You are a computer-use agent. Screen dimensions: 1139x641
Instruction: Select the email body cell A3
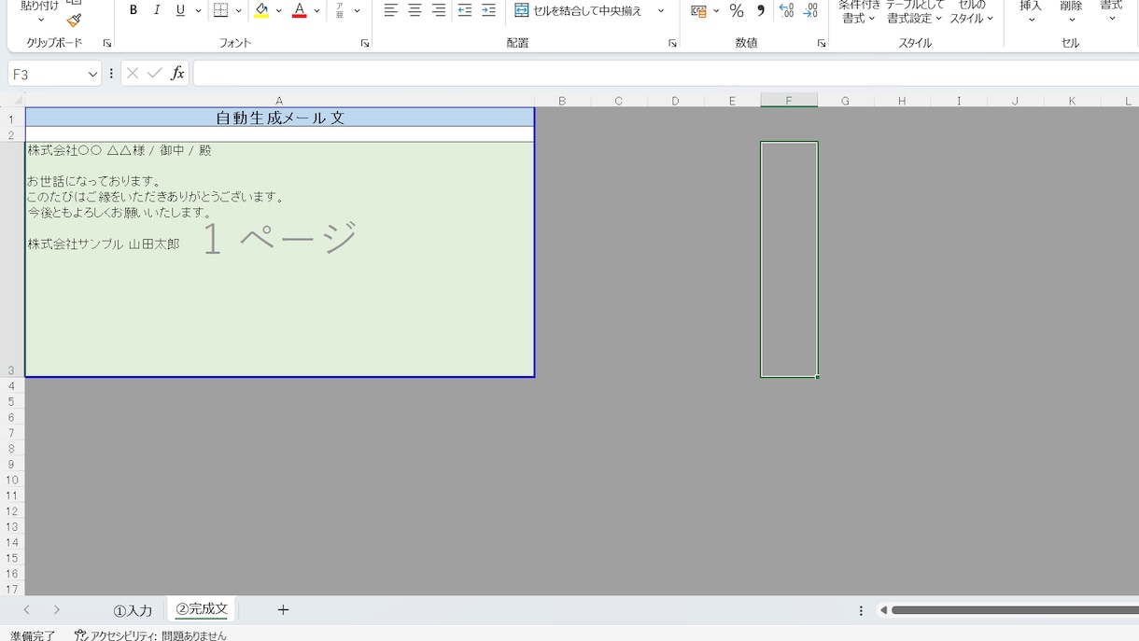(280, 259)
